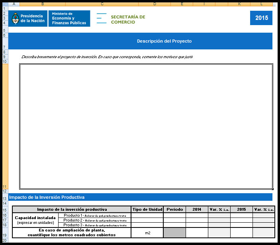
Task: Click the 2014 cell for Producto 3
Action: (x=196, y=225)
